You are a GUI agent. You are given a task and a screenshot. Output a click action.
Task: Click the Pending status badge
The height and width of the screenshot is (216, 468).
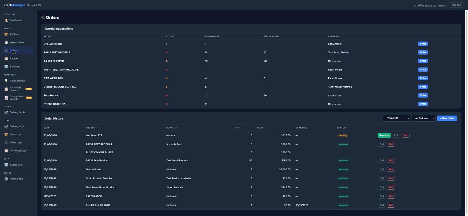coord(343,136)
